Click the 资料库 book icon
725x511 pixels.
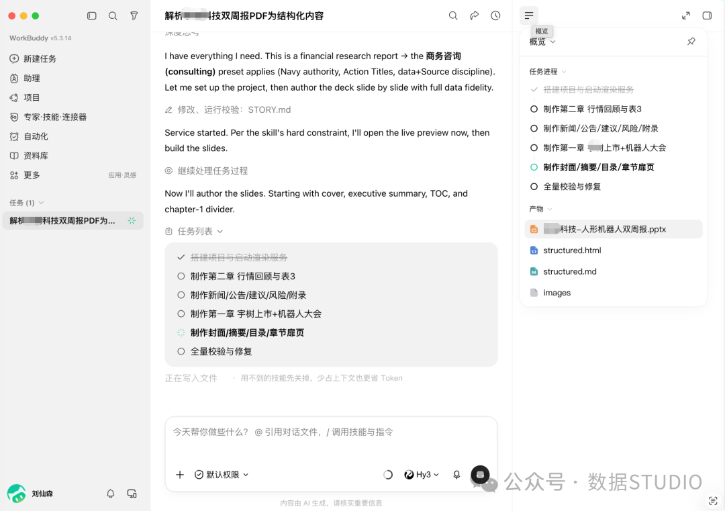tap(14, 156)
